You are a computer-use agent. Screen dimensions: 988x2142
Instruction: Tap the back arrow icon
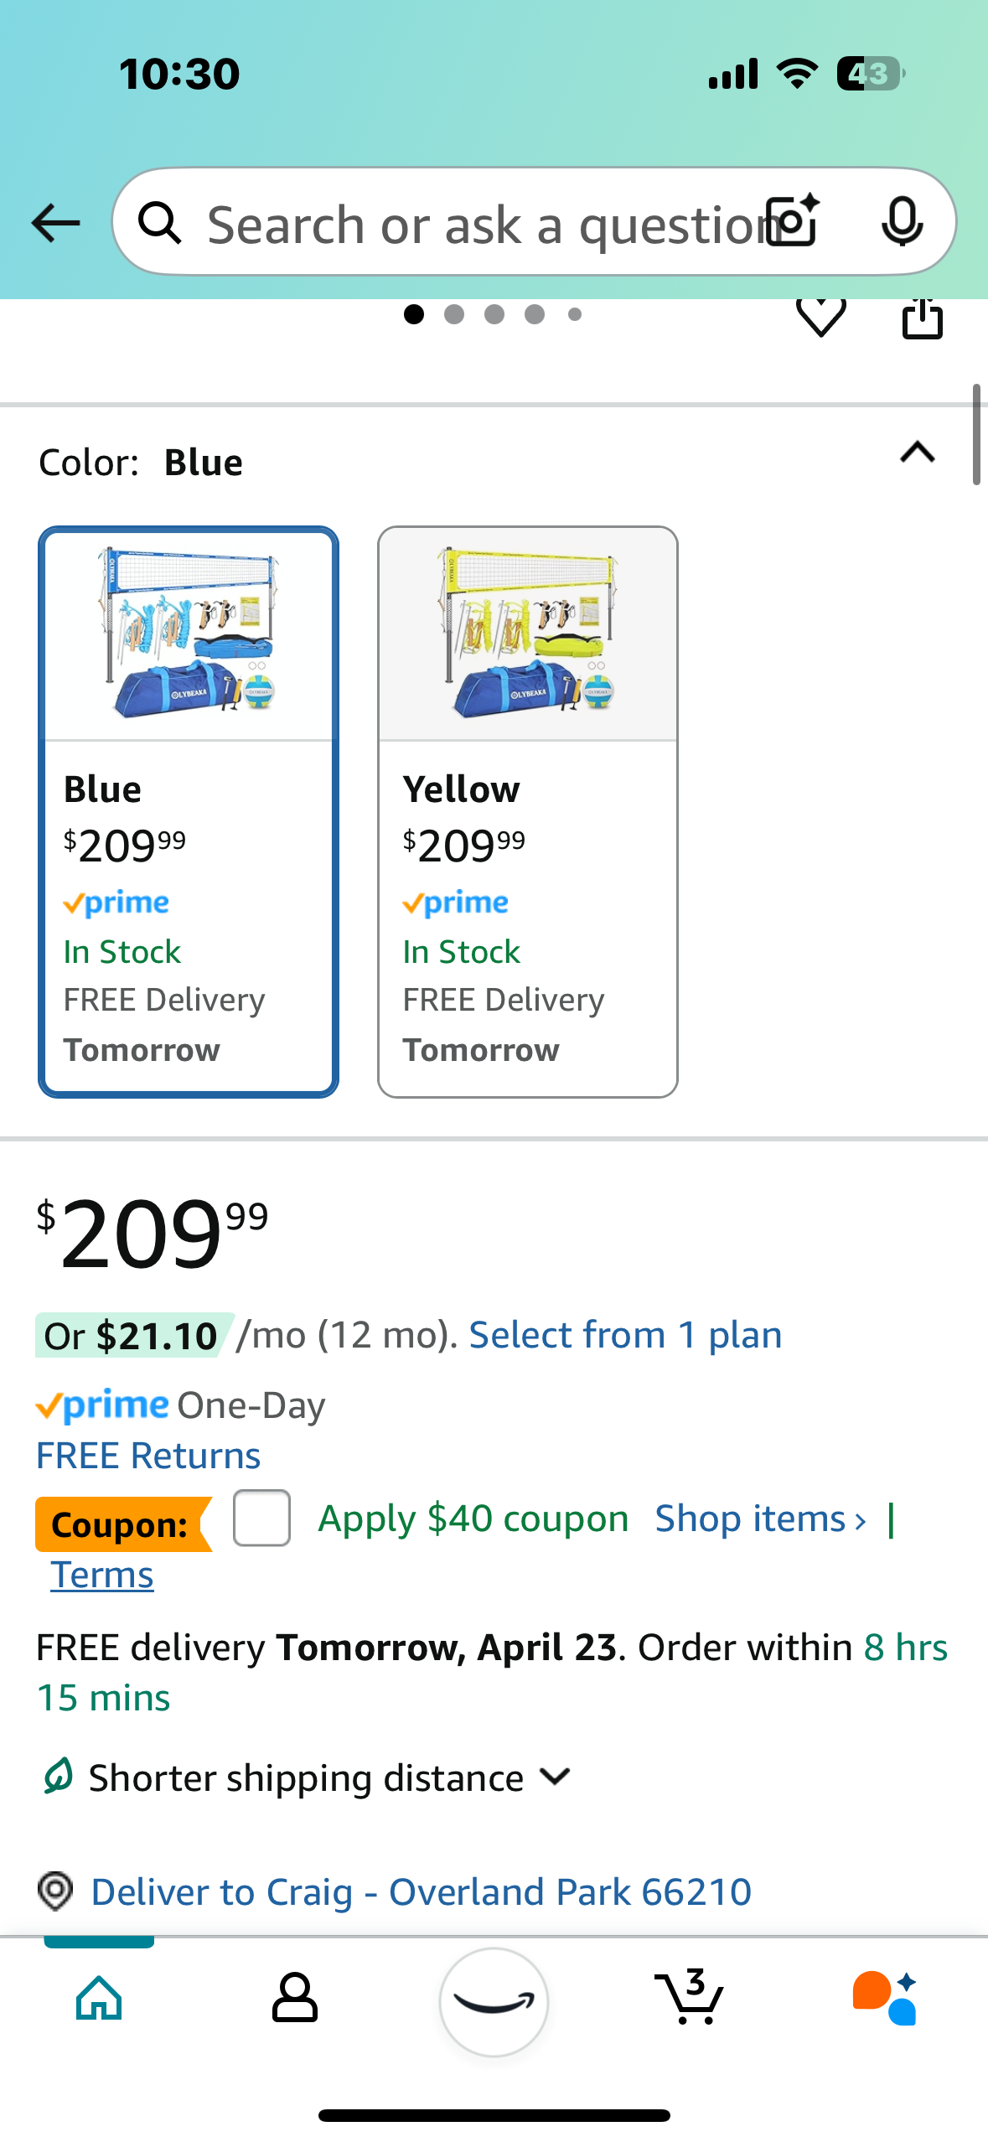pyautogui.click(x=55, y=223)
